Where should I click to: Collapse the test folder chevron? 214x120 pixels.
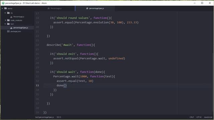click(5, 24)
